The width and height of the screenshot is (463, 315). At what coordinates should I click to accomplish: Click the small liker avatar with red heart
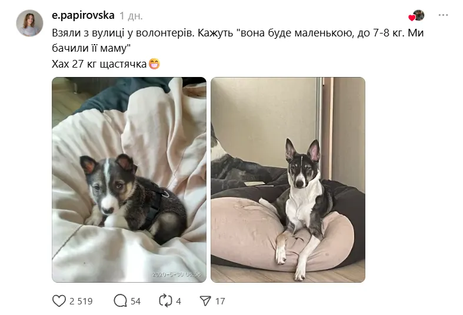point(418,15)
